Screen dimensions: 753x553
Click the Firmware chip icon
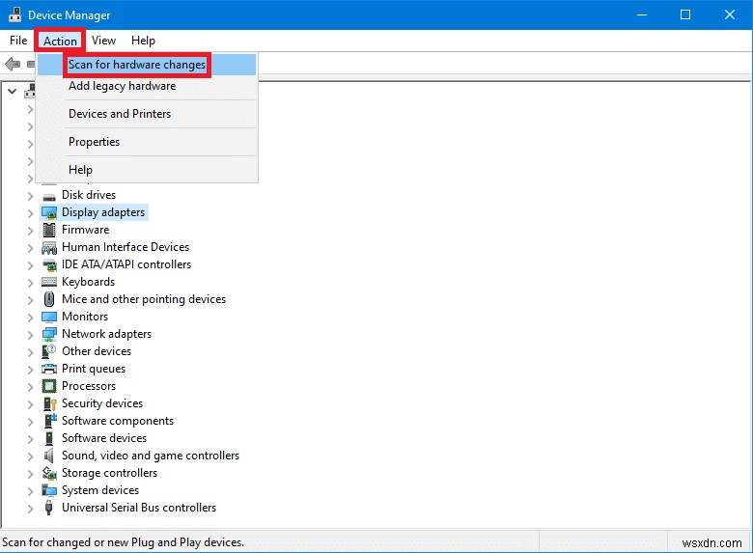pos(49,230)
